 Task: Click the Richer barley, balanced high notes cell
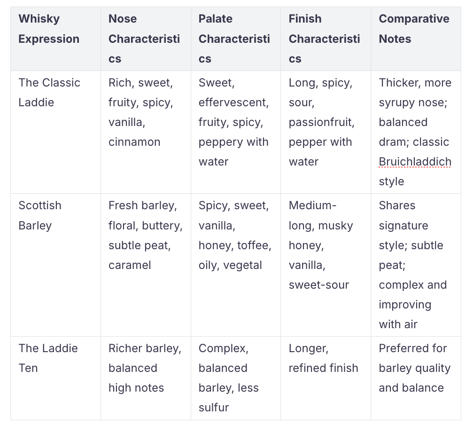145,368
